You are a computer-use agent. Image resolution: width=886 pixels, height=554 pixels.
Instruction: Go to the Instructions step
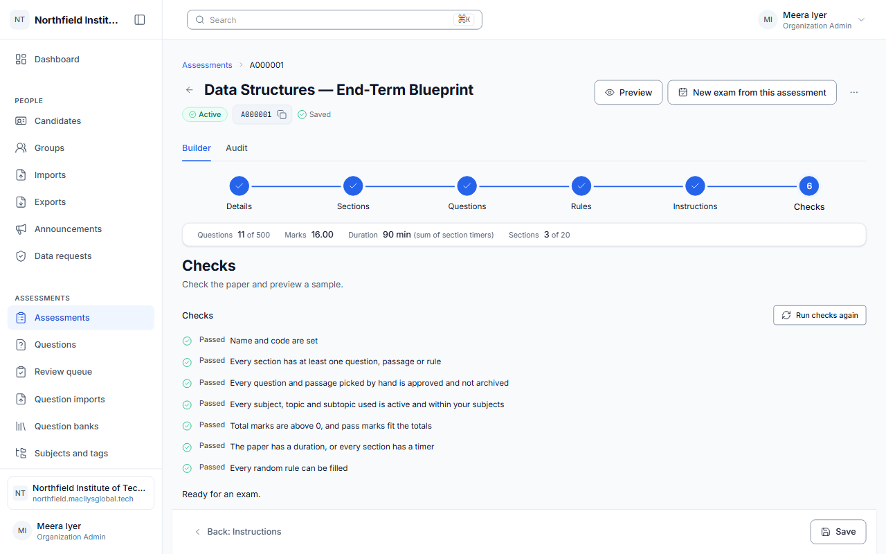695,194
